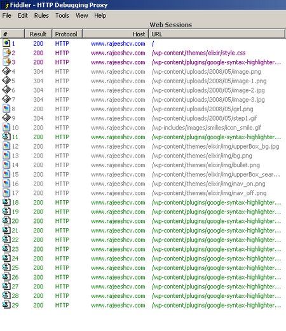Click the Fiddler lightning icon in title bar
This screenshot has width=286, height=331.
(x=7, y=6)
